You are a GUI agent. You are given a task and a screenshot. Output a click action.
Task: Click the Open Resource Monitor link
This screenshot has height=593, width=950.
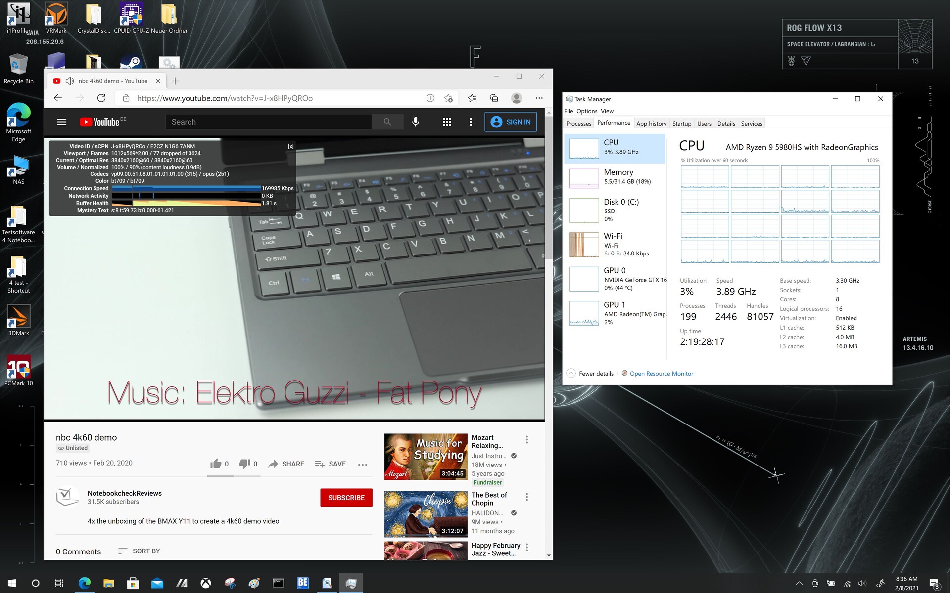(x=661, y=374)
